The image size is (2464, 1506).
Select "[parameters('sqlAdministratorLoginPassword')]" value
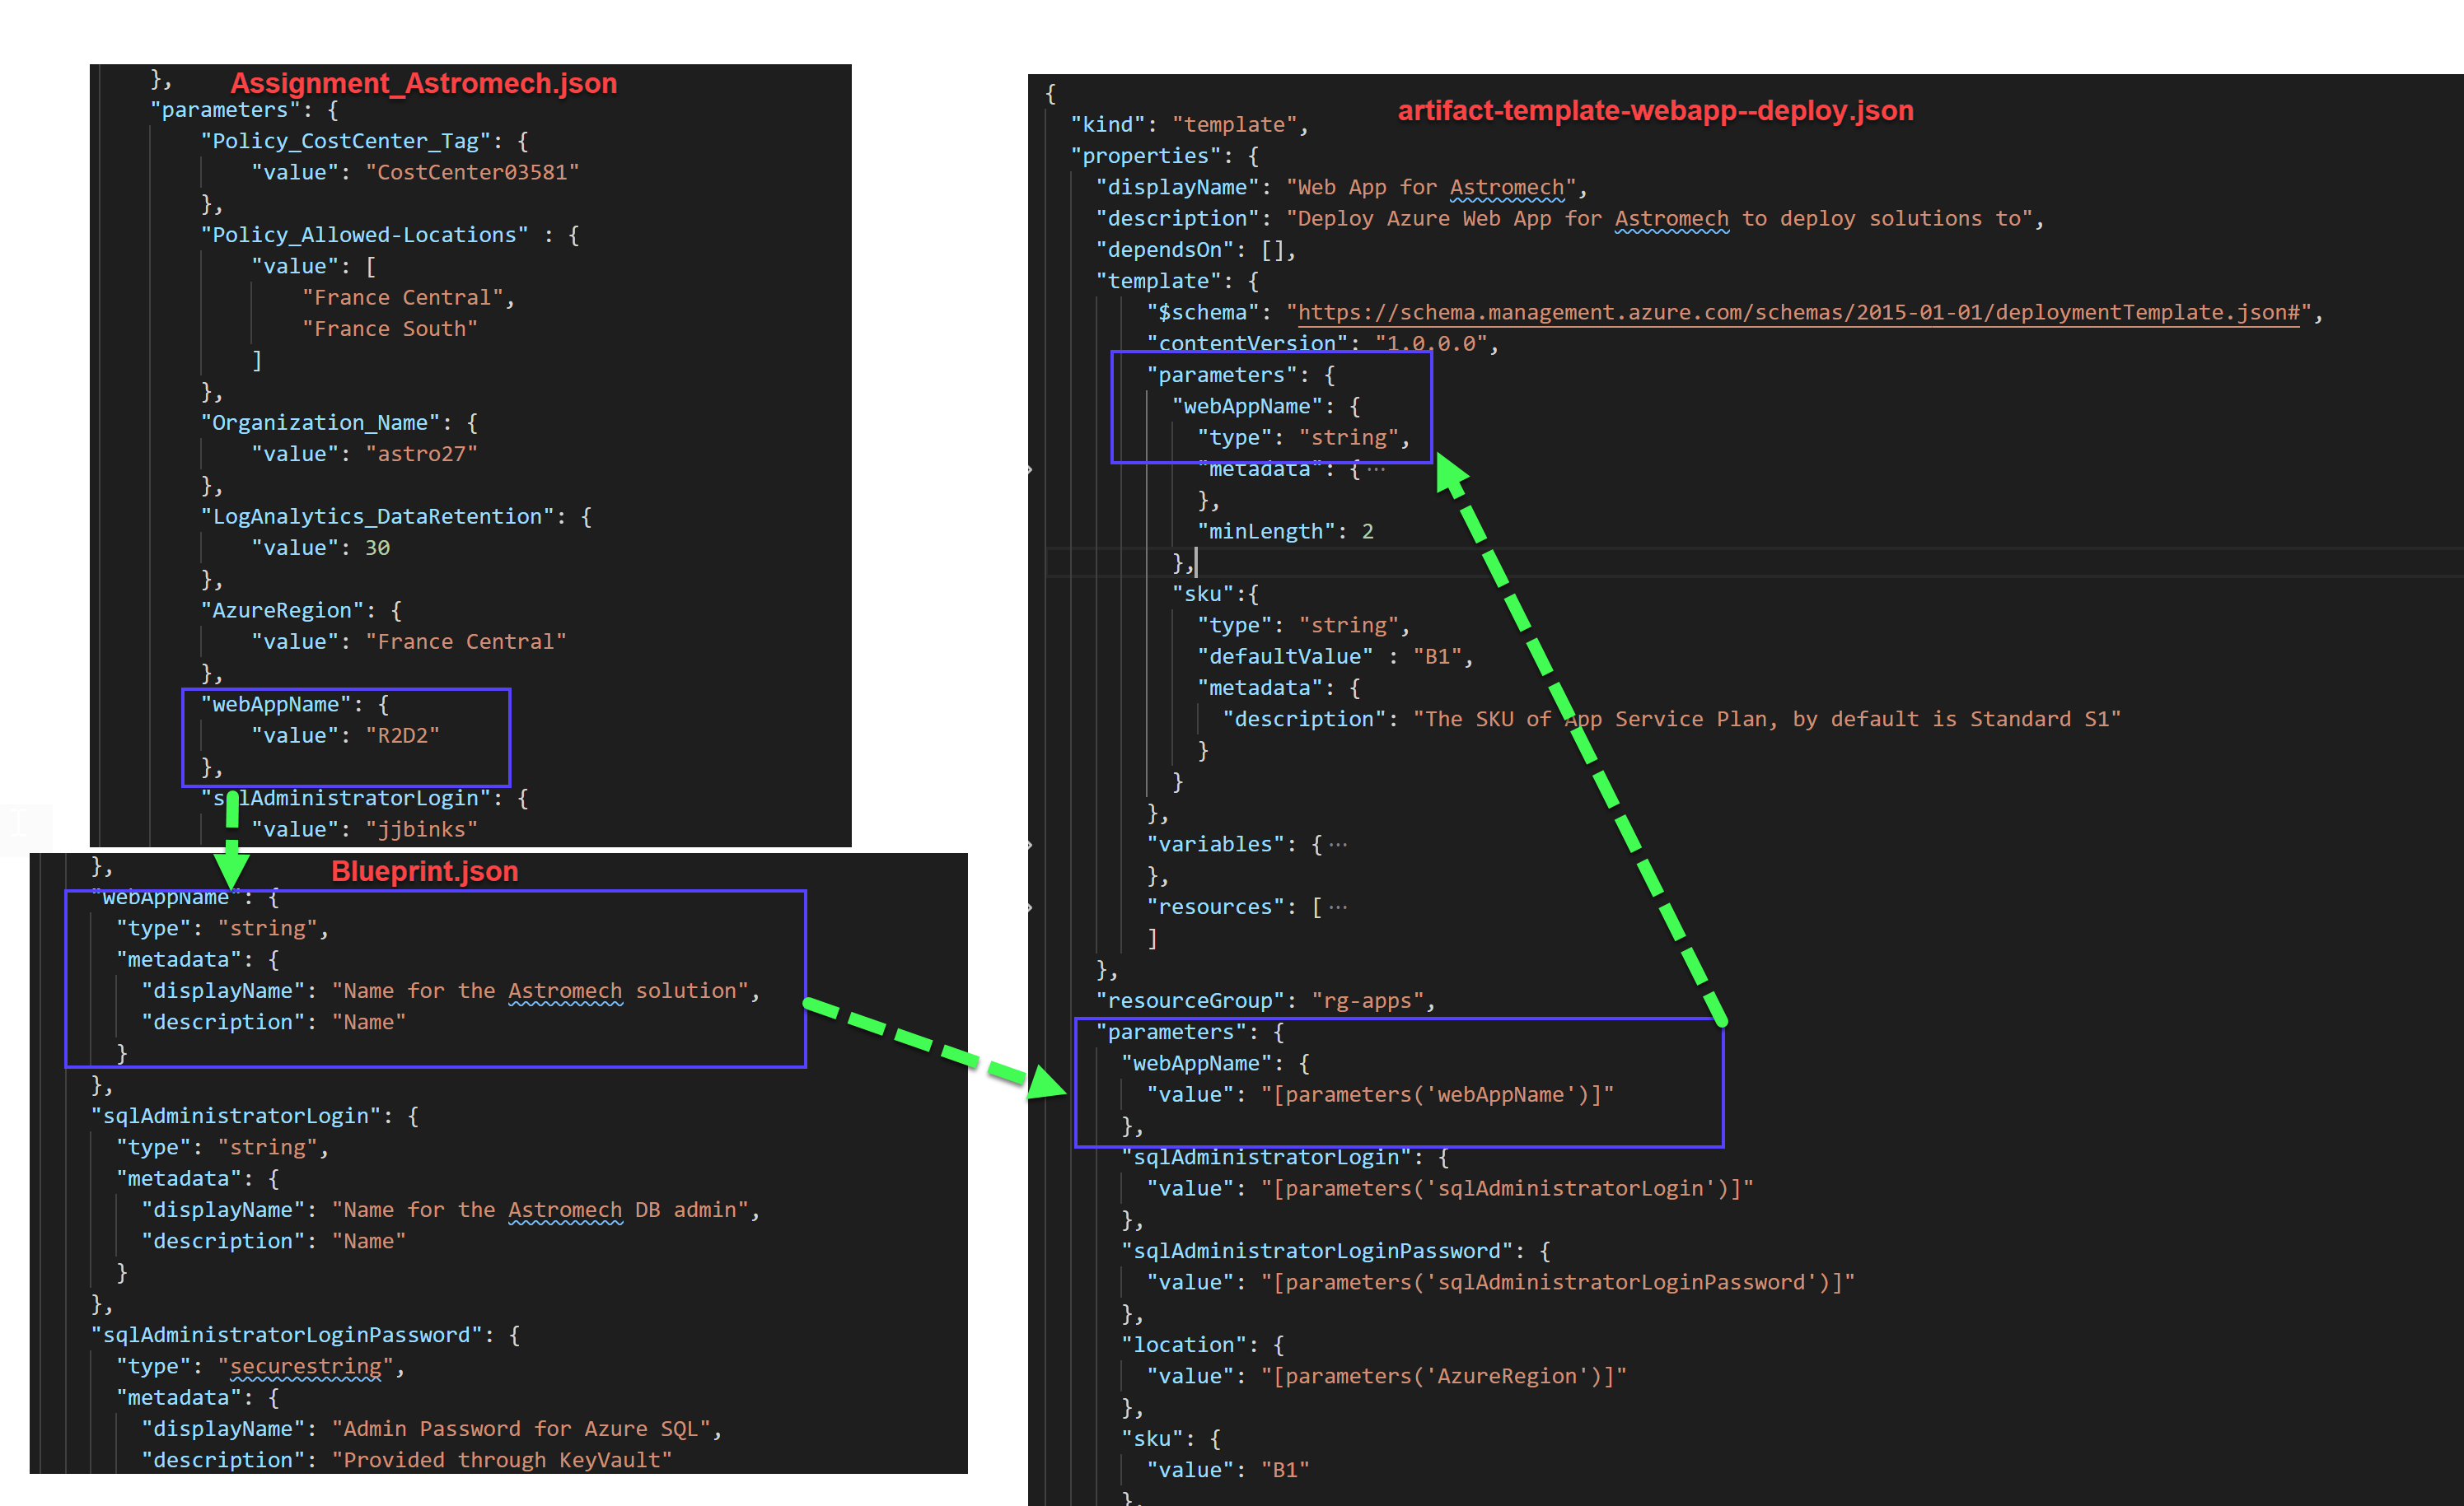(1557, 1283)
